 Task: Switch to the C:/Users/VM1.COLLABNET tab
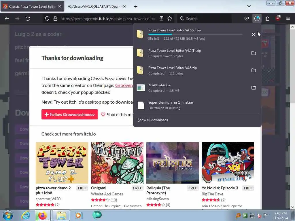point(94,6)
